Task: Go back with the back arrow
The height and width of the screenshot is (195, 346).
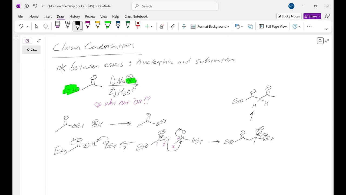Action: point(27,6)
